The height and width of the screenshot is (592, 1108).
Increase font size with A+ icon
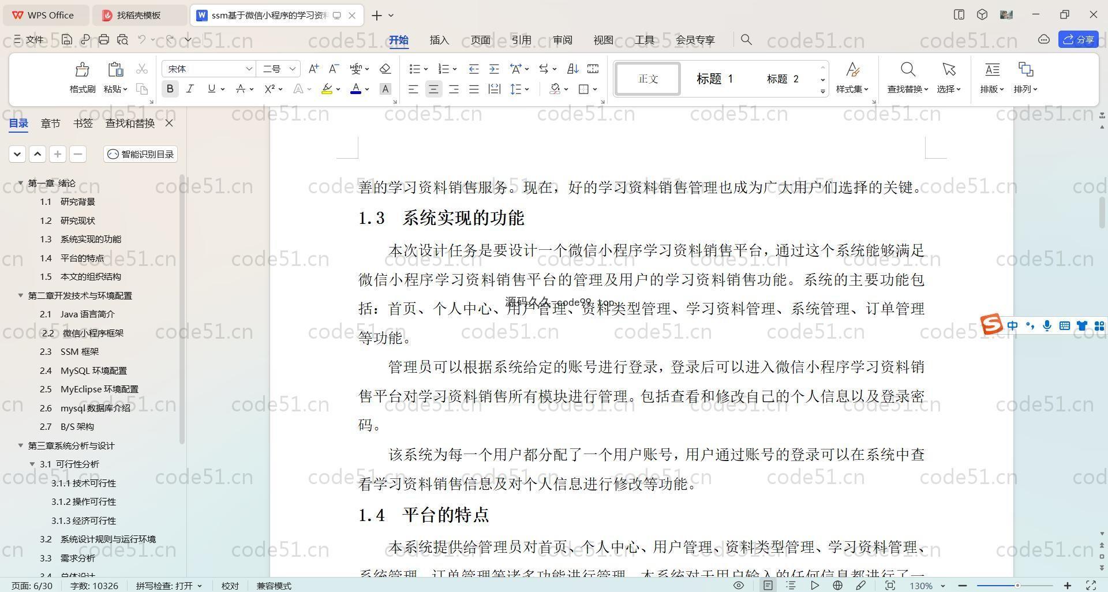(313, 69)
